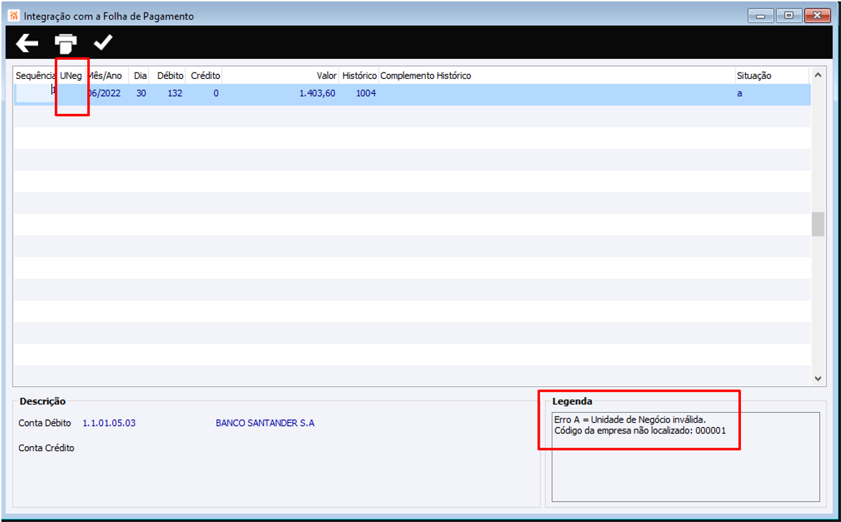Minimize the Integração com a Folha window

tap(761, 15)
